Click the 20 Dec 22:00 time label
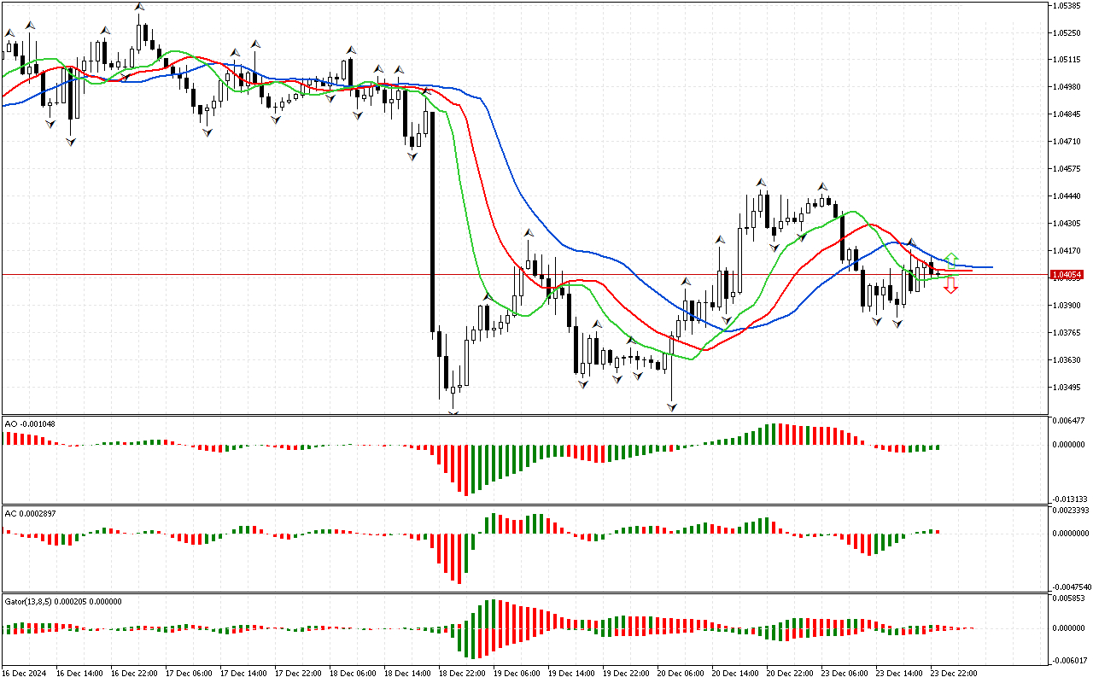The width and height of the screenshot is (1093, 683). pyautogui.click(x=791, y=674)
